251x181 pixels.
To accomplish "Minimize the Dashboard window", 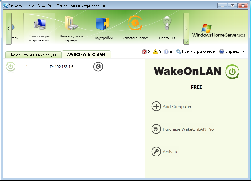I will click(222, 6).
